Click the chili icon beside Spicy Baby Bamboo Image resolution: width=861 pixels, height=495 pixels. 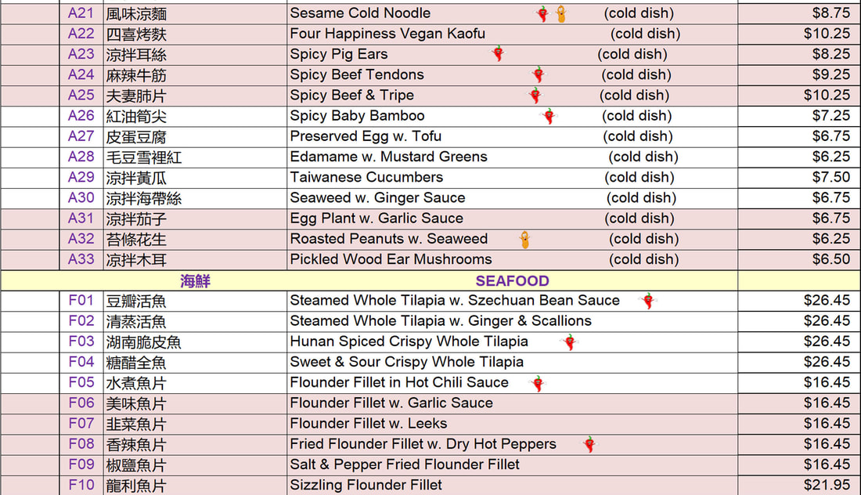click(x=549, y=116)
